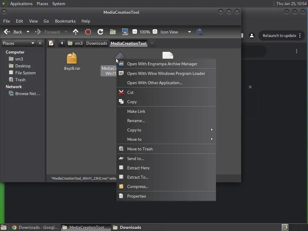The height and width of the screenshot is (231, 308).
Task: Open the View menu
Action: tap(33, 21)
